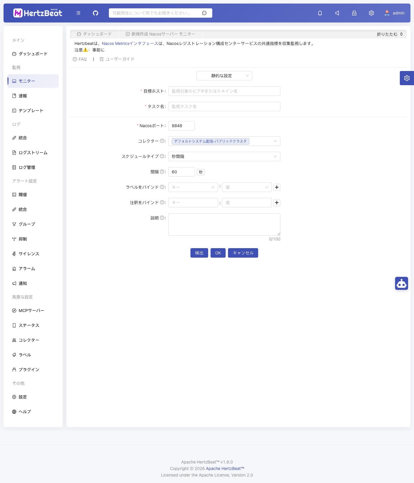Collapse the sidebar menu icon
This screenshot has width=414, height=483.
tap(78, 13)
